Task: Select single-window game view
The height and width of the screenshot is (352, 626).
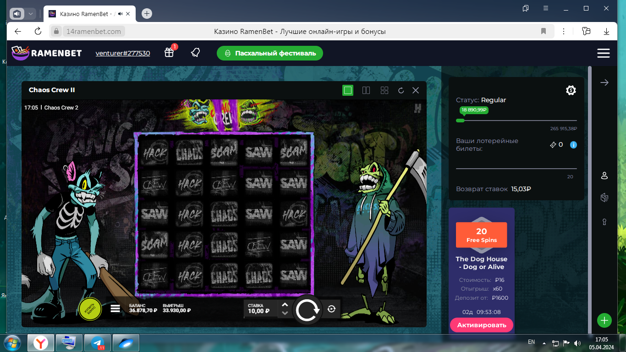Action: [348, 90]
